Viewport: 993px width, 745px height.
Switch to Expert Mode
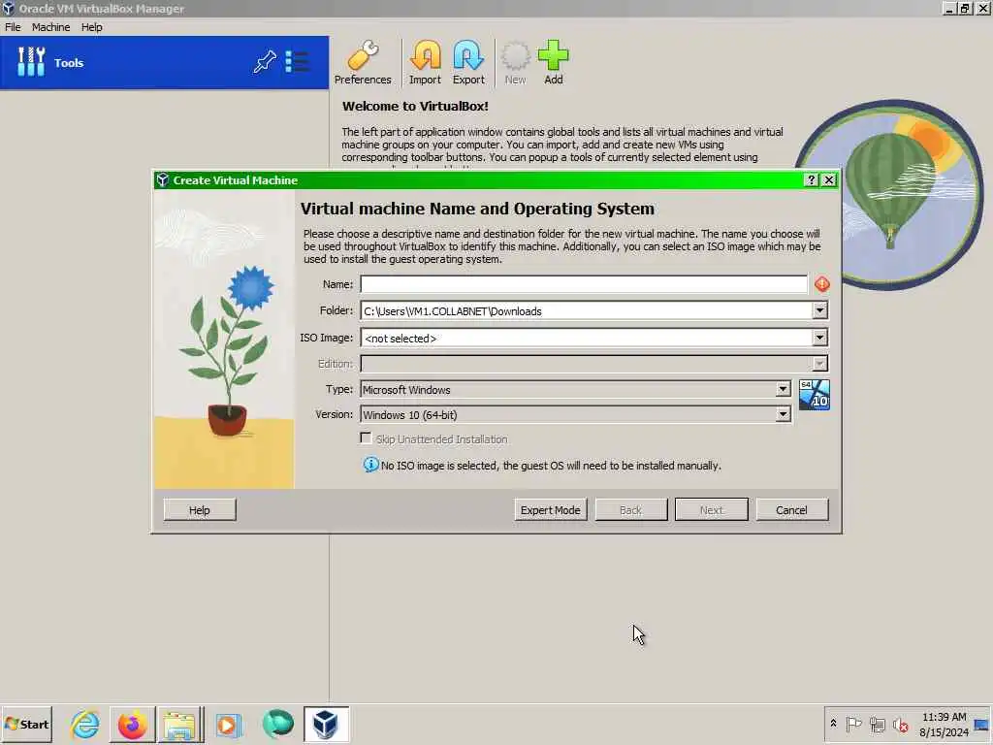pyautogui.click(x=551, y=510)
